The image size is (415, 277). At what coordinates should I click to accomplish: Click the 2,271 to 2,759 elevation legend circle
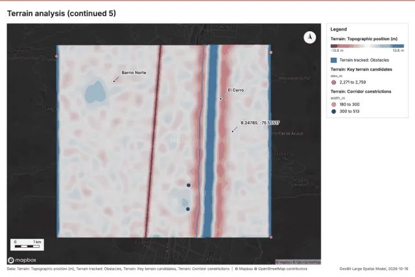click(334, 82)
